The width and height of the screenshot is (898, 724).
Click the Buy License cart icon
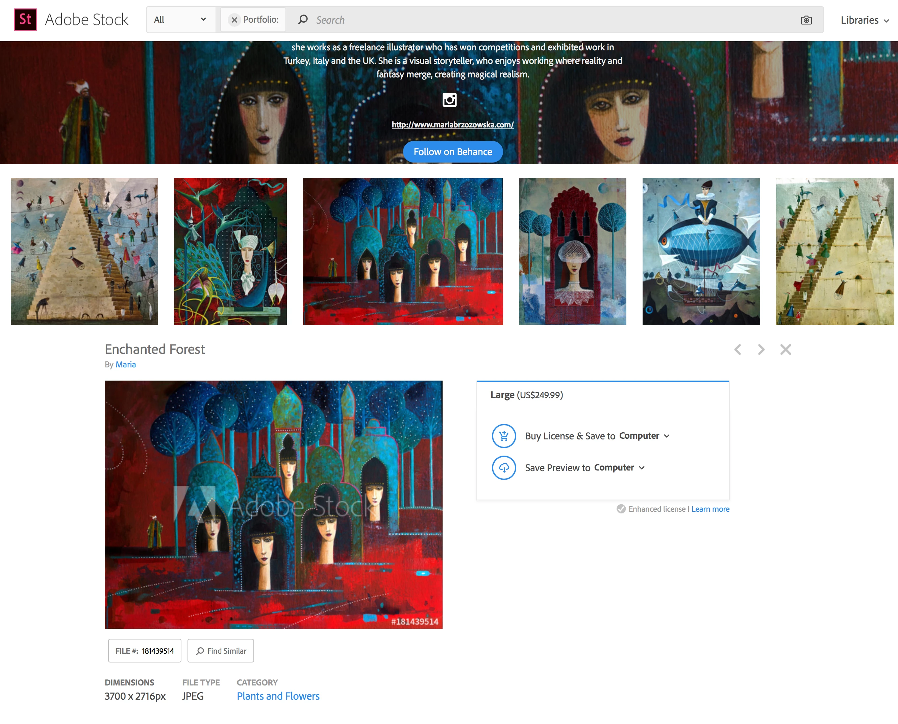point(504,436)
